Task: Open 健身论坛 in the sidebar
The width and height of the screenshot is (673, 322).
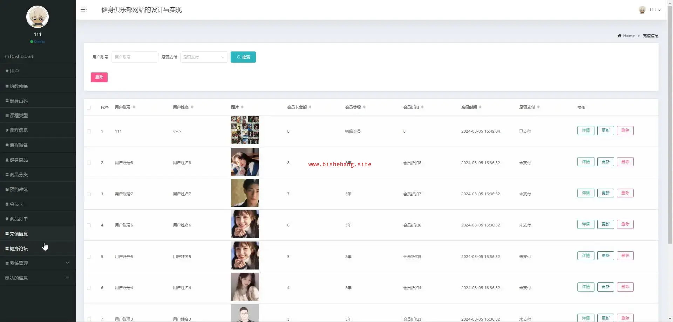Action: pos(19,248)
